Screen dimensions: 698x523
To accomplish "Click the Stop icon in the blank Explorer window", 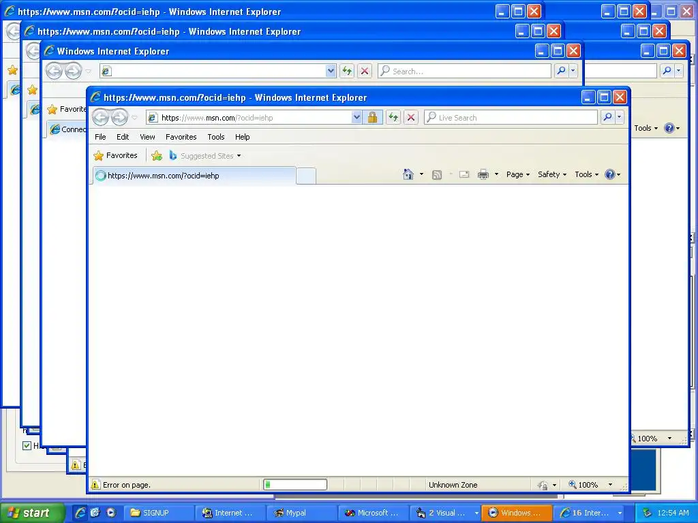I will click(365, 71).
